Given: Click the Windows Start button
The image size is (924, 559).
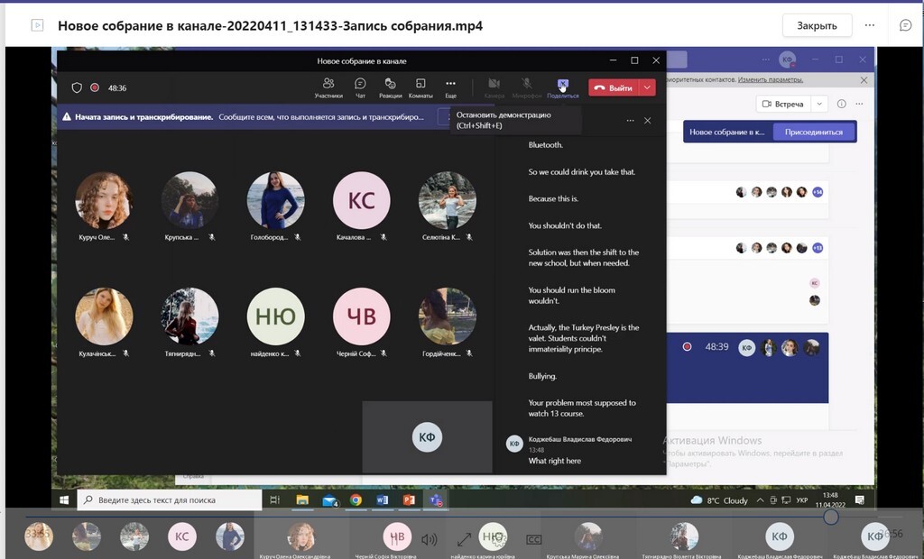Looking at the screenshot, I should pos(64,499).
